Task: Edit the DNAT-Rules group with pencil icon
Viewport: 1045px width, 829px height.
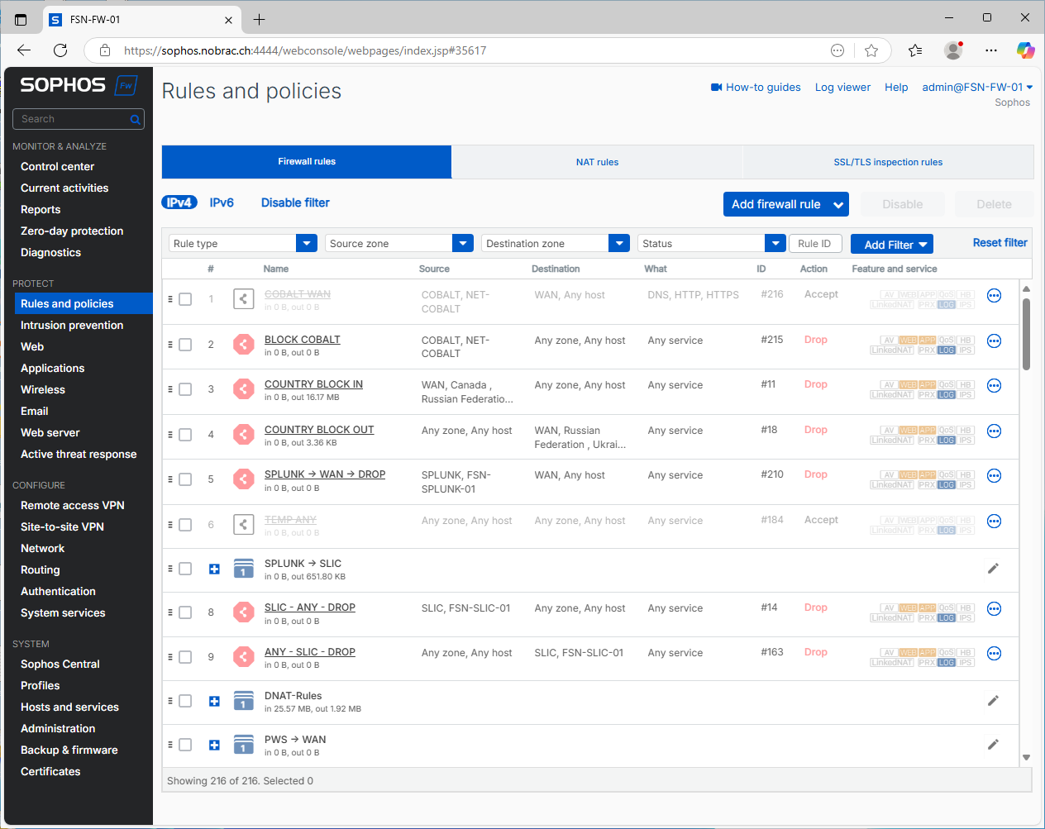Action: click(993, 700)
